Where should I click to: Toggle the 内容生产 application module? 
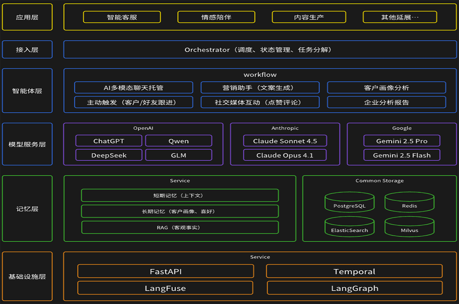[x=309, y=17]
